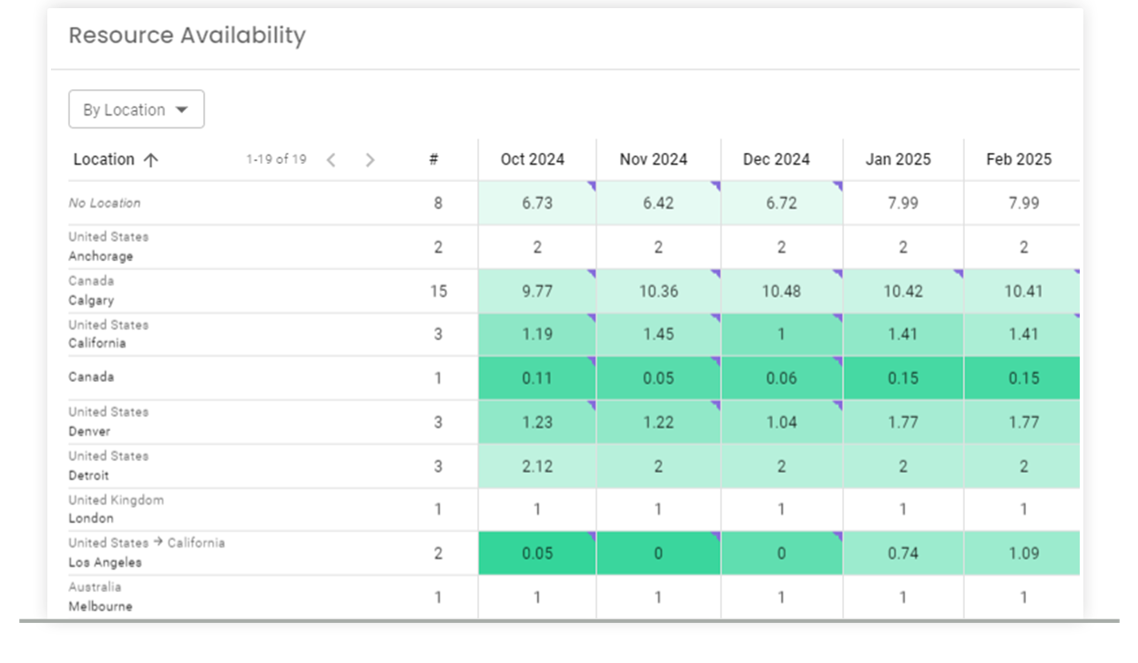Screen dimensions: 1138x663
Task: Click the purple corner marker on No Location Nov 2024
Action: [715, 185]
